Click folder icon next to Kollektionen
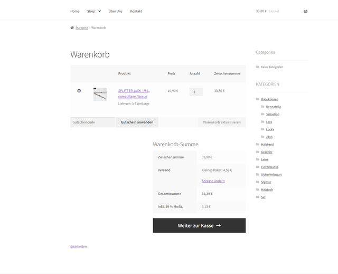 pos(257,99)
